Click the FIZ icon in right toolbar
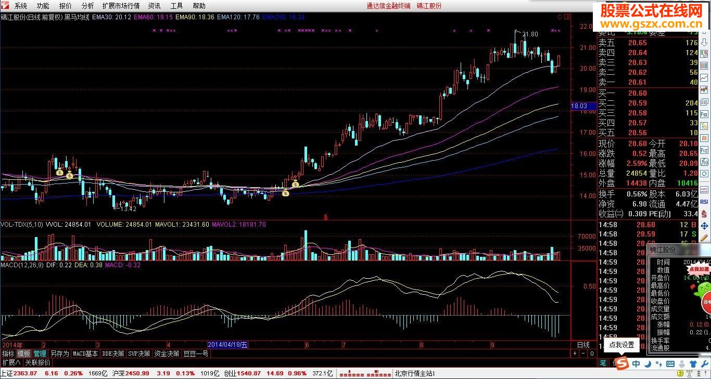 click(704, 150)
